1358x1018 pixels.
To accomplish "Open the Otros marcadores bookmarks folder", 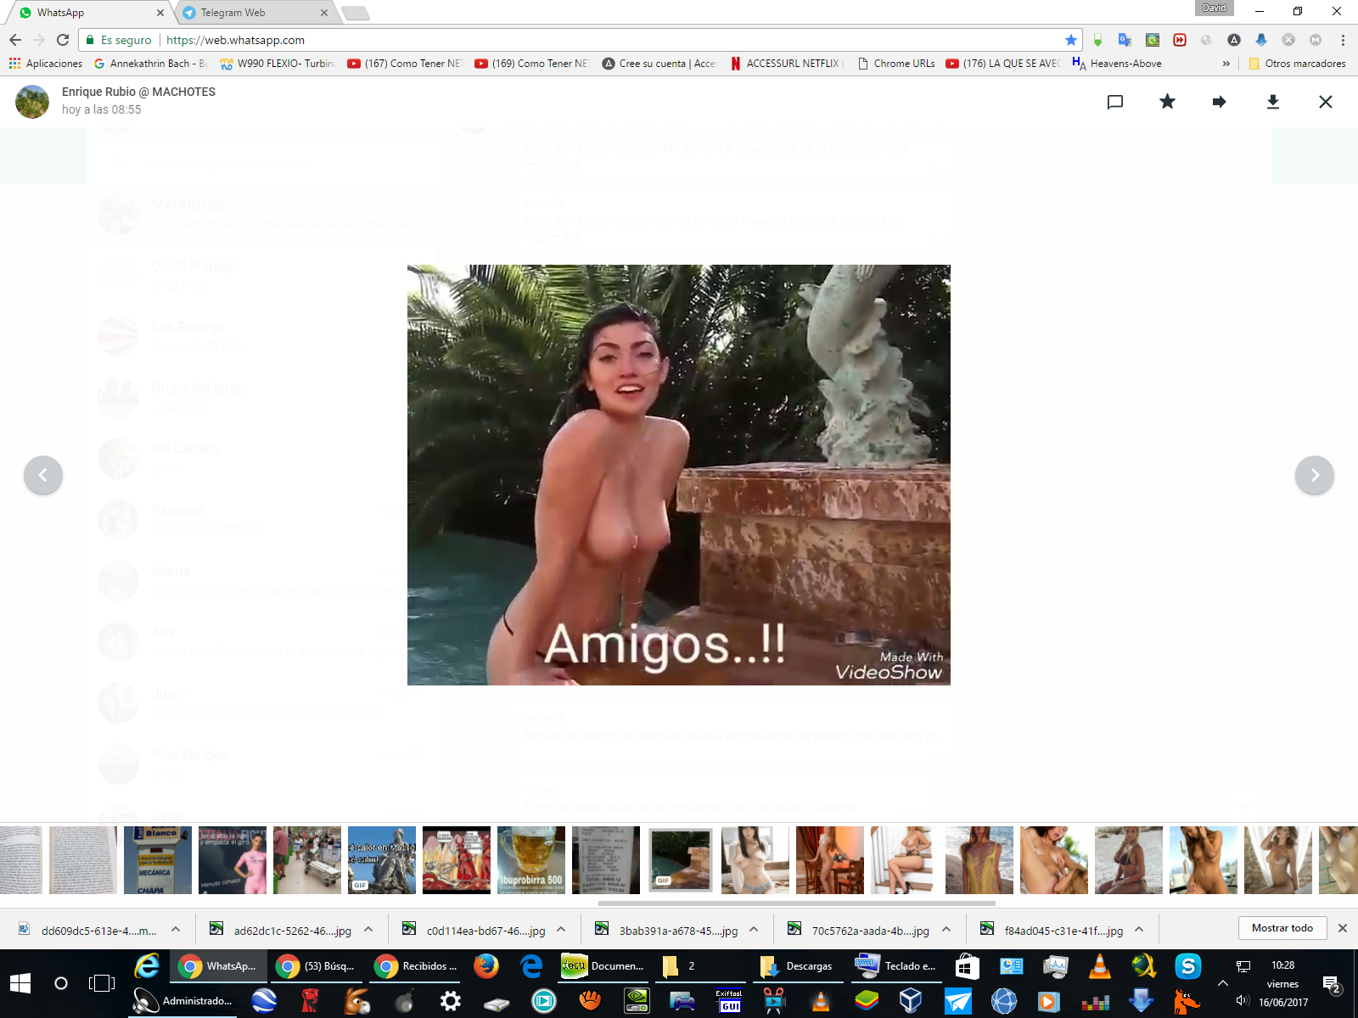I will coord(1297,64).
